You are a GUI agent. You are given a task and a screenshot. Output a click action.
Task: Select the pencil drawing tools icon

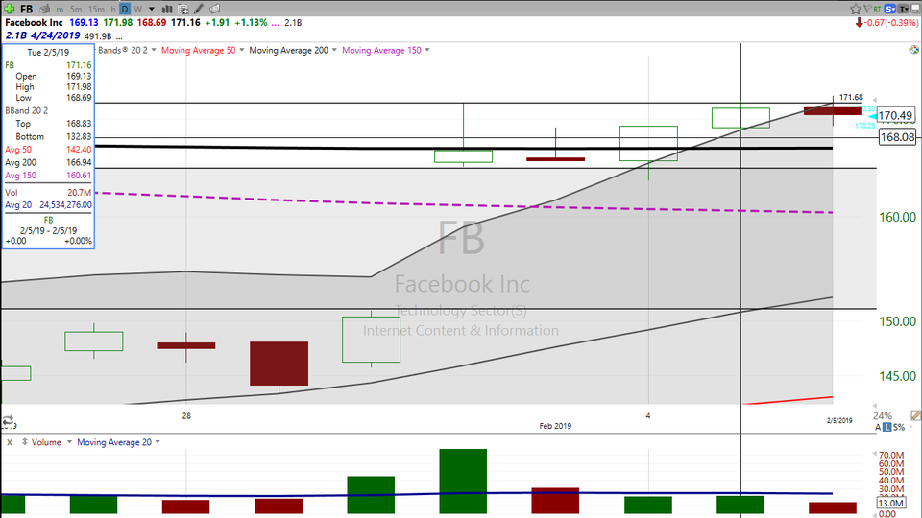click(x=199, y=9)
